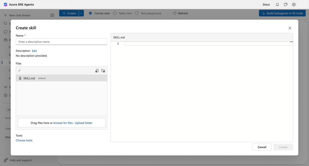309x166 pixels.
Task: Click the add new file icon
Action: coord(97,71)
